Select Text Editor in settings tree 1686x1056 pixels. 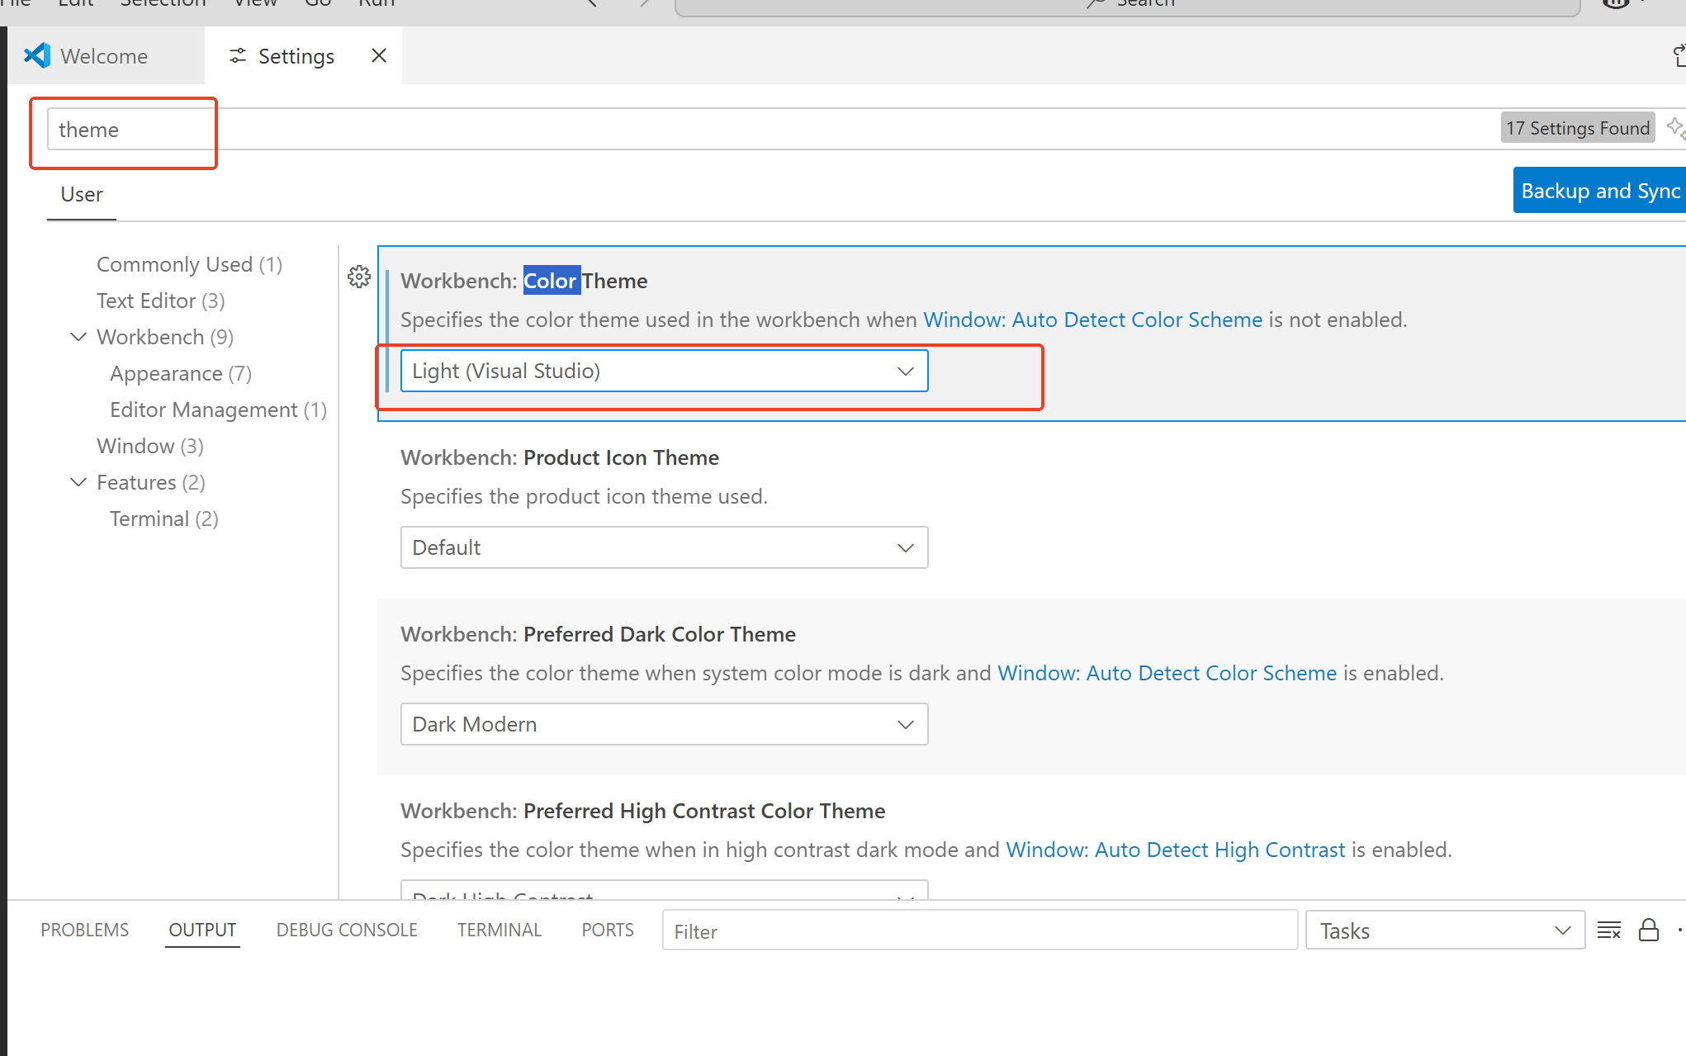[160, 301]
